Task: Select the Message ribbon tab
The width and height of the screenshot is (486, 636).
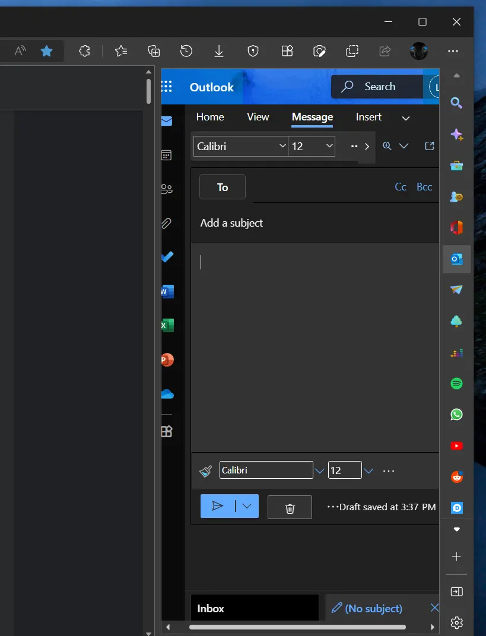Action: coord(312,117)
